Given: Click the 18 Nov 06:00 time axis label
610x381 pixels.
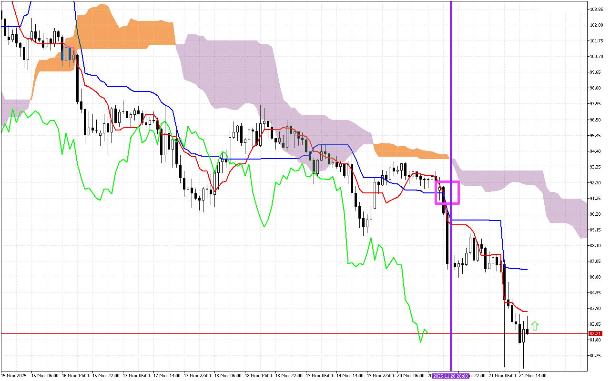Looking at the screenshot, I should pos(228,376).
